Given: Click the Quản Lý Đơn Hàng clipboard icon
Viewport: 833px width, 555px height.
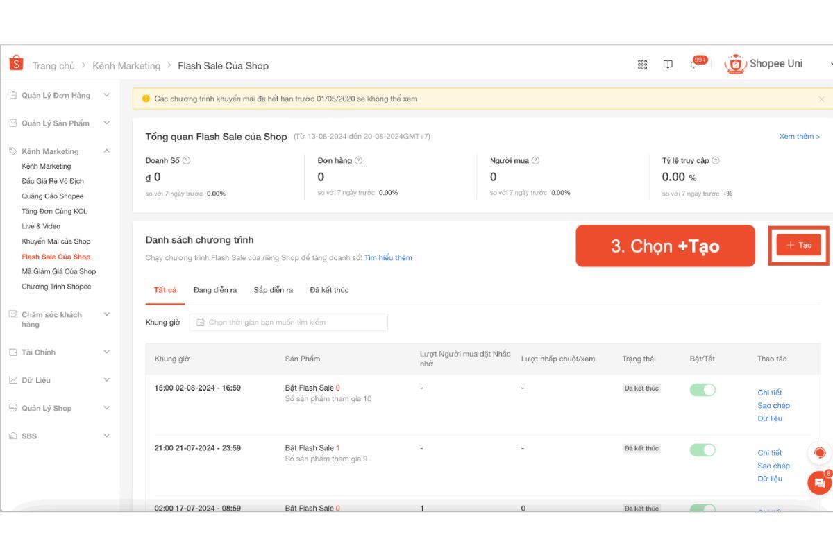Looking at the screenshot, I should 13,95.
